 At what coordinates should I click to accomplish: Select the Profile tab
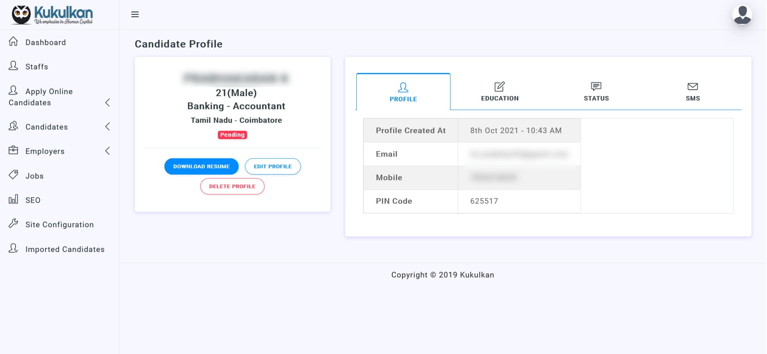[403, 92]
